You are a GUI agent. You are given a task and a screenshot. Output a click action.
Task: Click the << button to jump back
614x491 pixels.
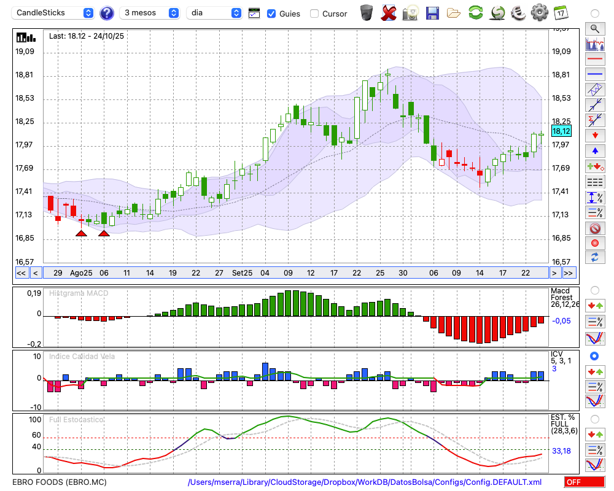[x=21, y=273]
